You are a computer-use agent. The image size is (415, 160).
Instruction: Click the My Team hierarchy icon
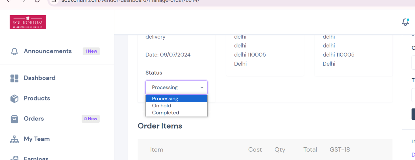(x=14, y=139)
